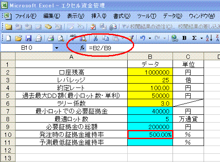Click the fx Insert Function button

point(82,48)
